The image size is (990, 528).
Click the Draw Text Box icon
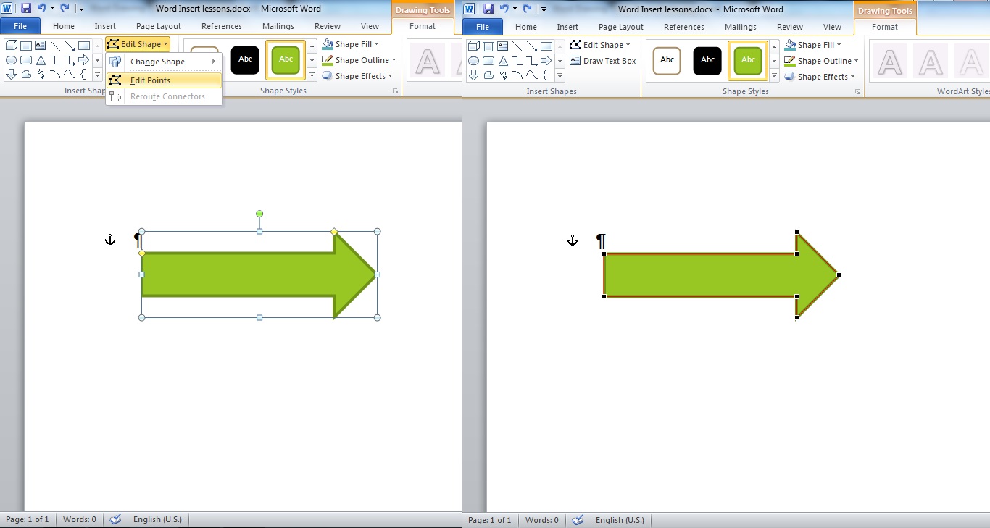(x=604, y=61)
